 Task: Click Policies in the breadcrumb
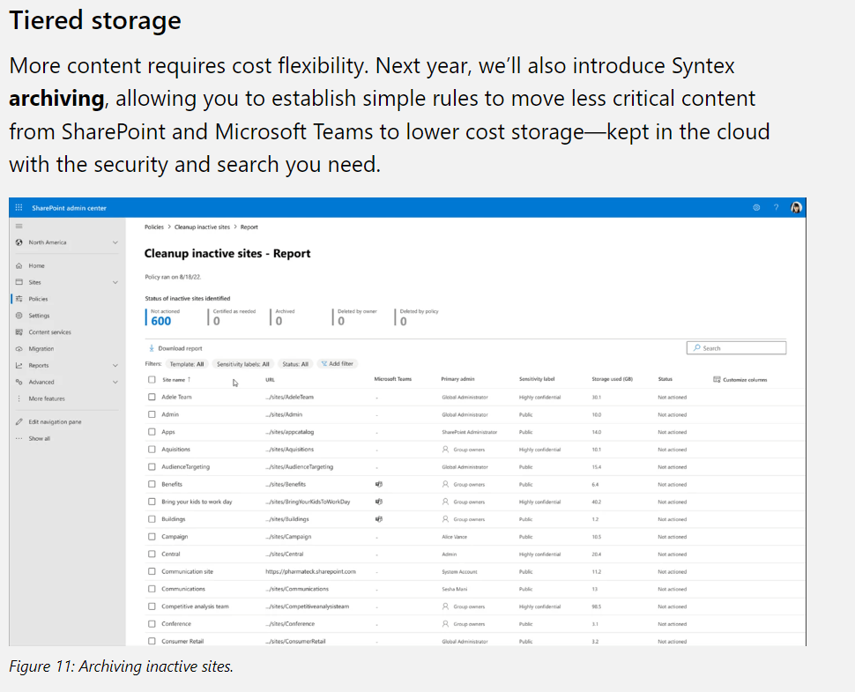pyautogui.click(x=153, y=227)
